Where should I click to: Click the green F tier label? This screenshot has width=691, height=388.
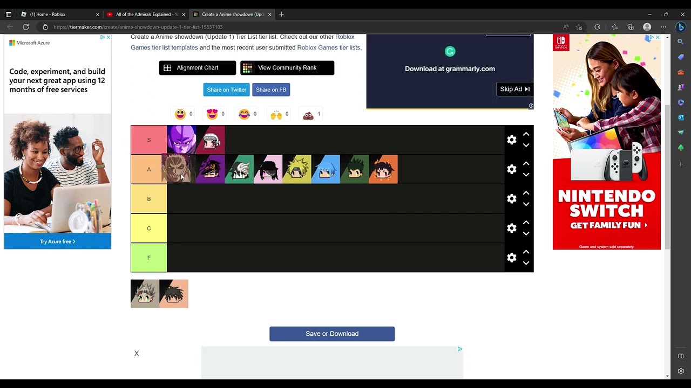[x=149, y=258]
